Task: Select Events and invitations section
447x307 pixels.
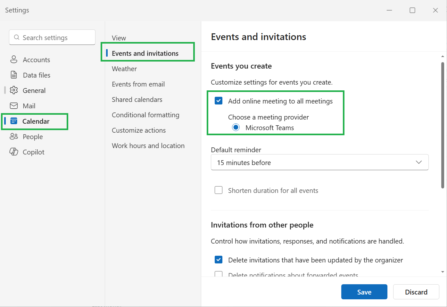Action: coord(145,53)
